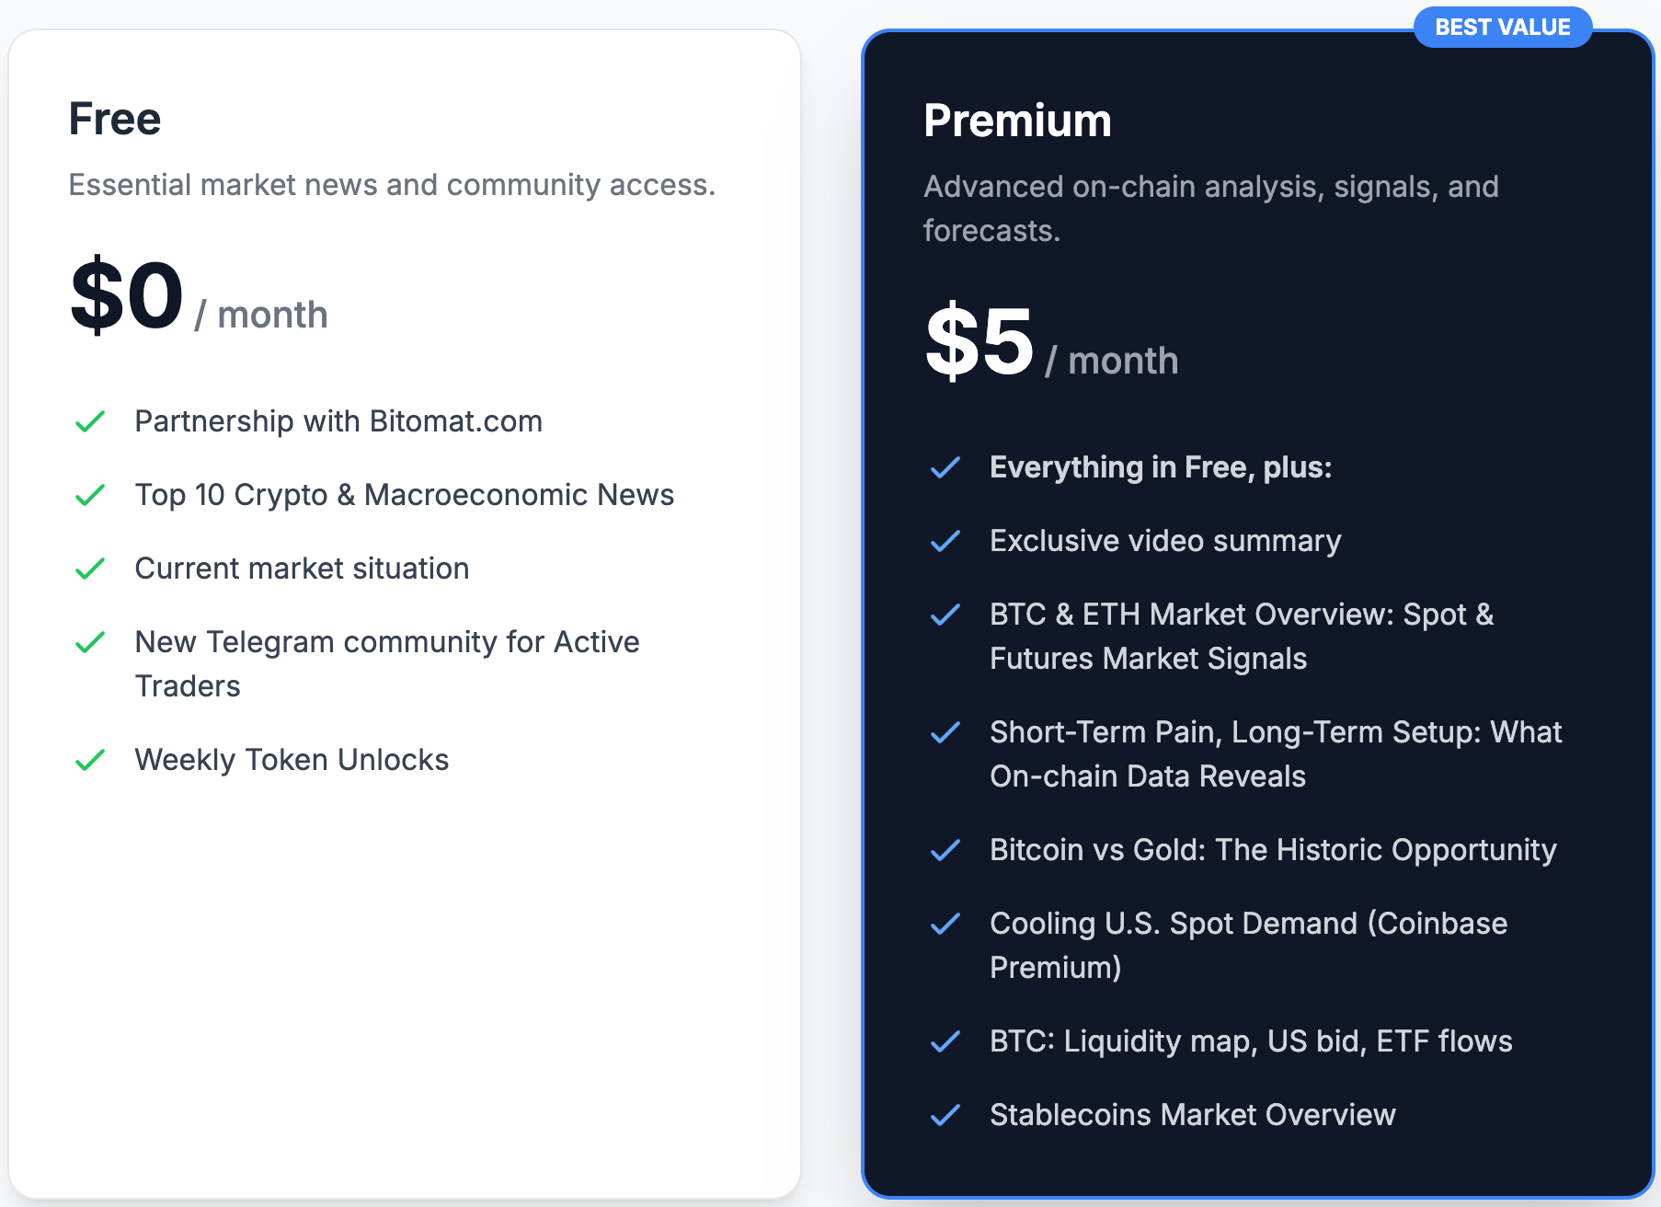Click the check icon for BTC: Liquidity map
The height and width of the screenshot is (1207, 1661).
click(945, 1041)
